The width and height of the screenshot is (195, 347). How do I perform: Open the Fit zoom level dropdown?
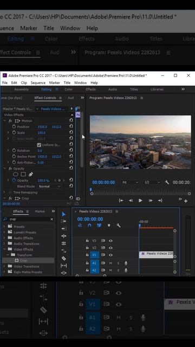click(x=130, y=182)
